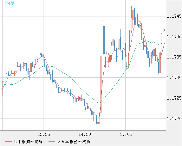Viewport: 182px width, 146px height.
Task: Click the 5分足 timeframe label
Action: tap(9, 3)
